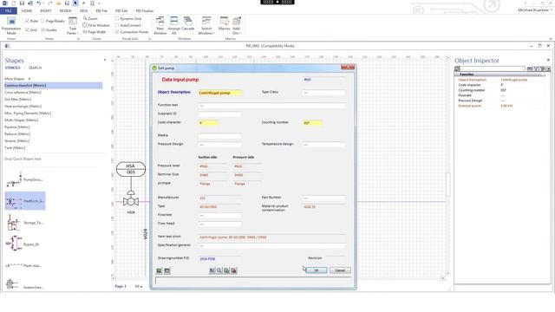
Task: Click Fit to Window in the ribbon
Action: (x=96, y=25)
